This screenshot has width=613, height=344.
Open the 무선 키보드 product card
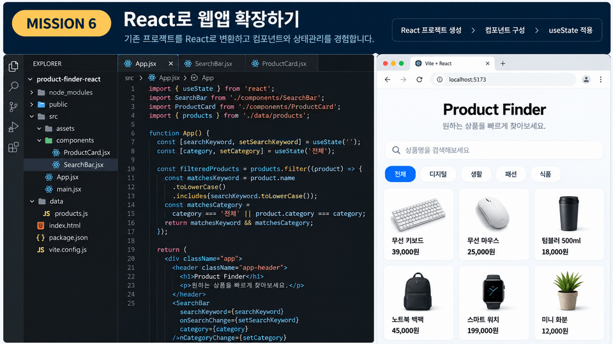tap(419, 224)
